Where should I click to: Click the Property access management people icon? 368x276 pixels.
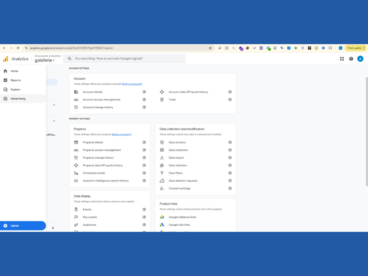76,150
